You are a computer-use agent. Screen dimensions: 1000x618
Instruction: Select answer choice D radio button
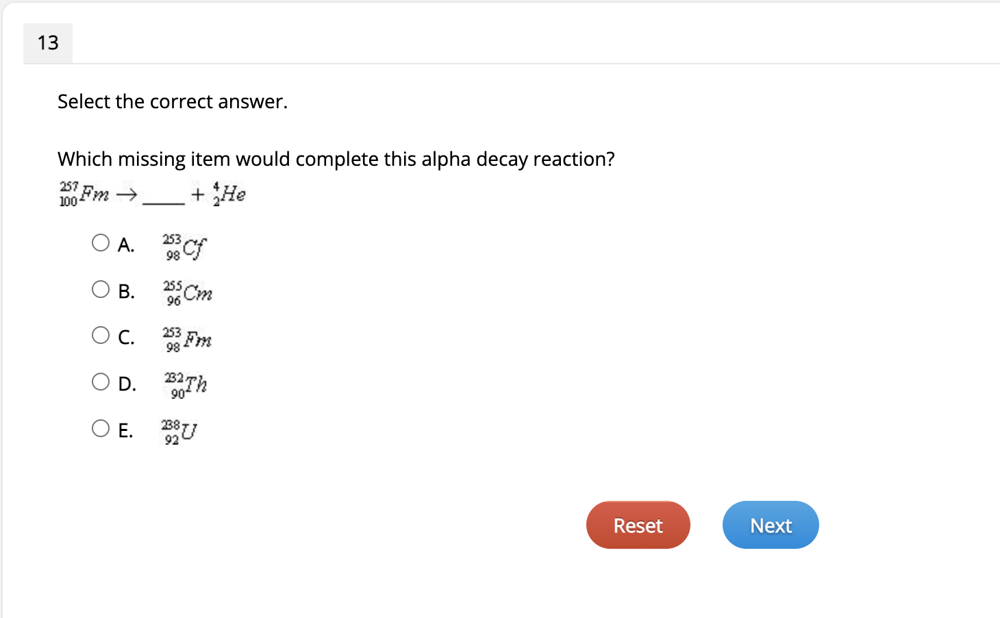[x=100, y=381]
